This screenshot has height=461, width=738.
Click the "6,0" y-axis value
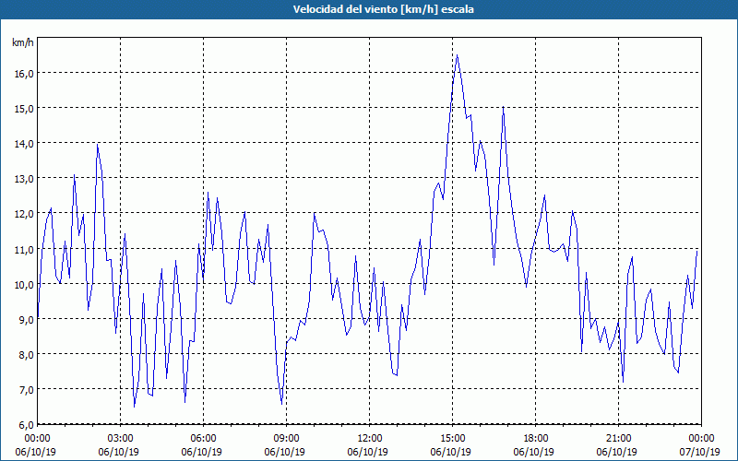click(x=26, y=425)
